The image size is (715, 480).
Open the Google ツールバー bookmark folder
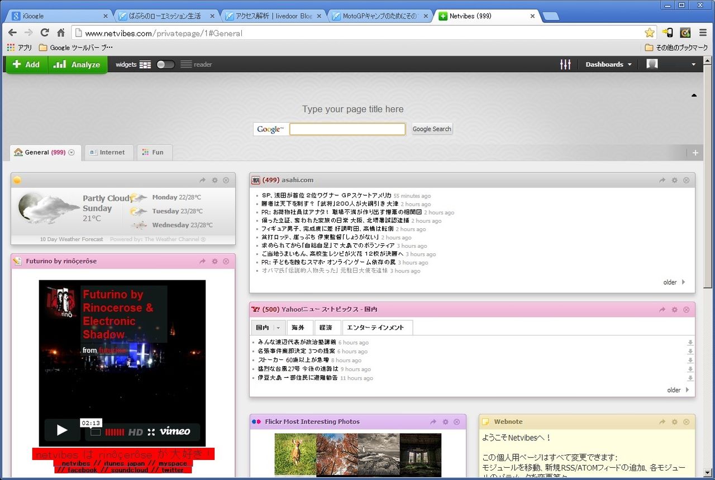tap(75, 48)
